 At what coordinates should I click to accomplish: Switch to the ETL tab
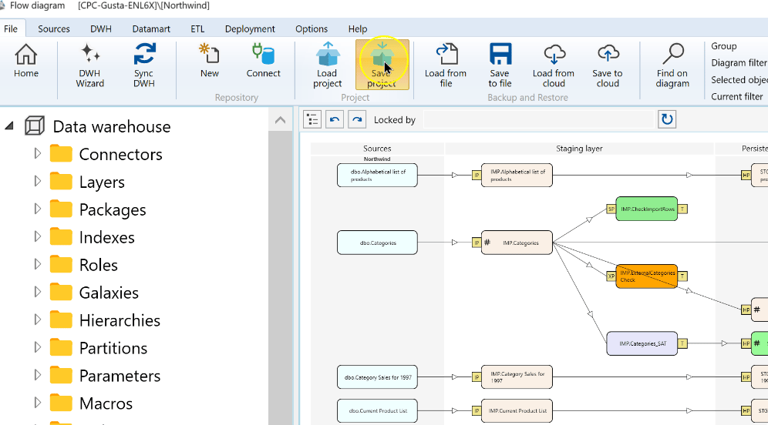(x=197, y=28)
